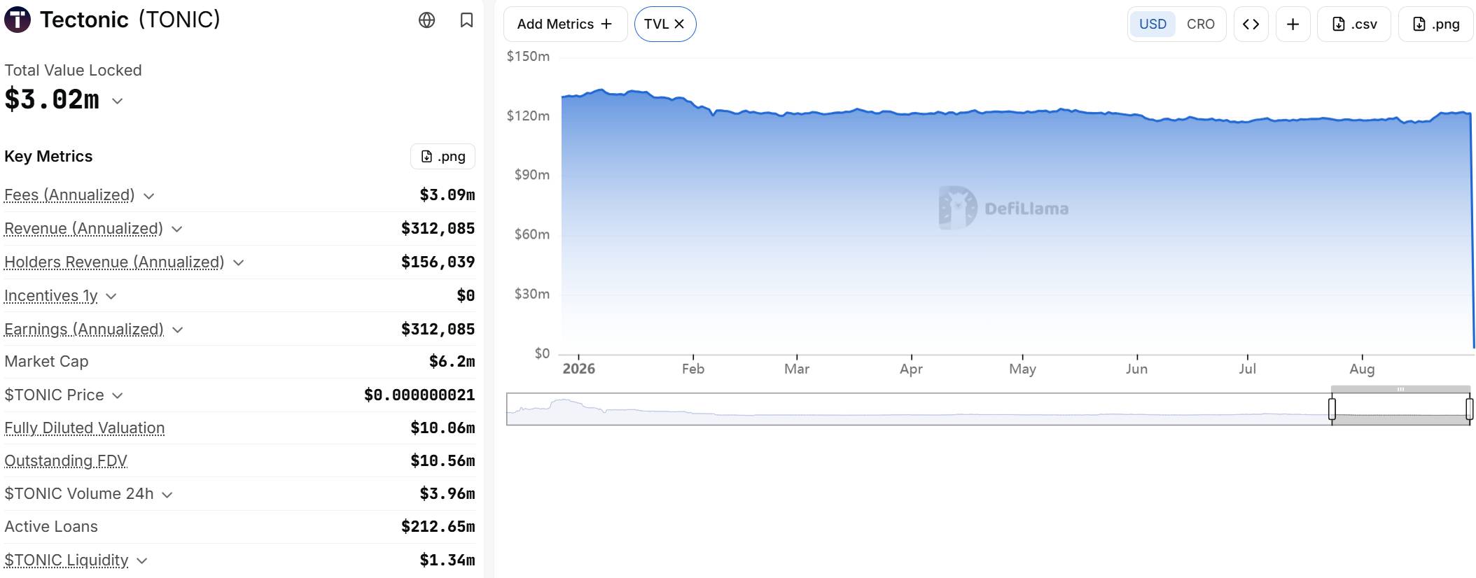Viewport: 1476px width, 578px height.
Task: Click the Incentives 1y value $0
Action: coord(466,295)
